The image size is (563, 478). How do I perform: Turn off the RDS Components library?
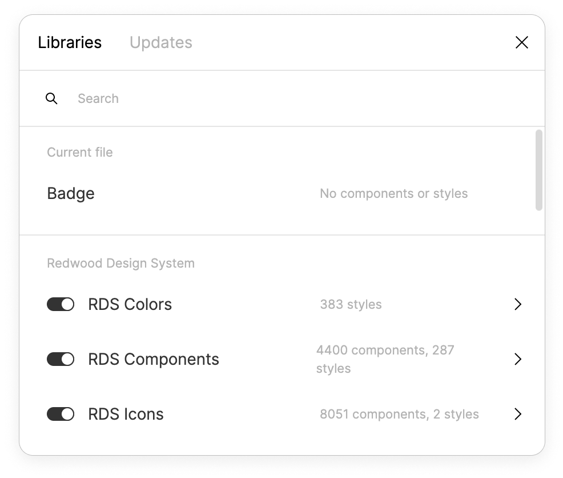pos(61,359)
